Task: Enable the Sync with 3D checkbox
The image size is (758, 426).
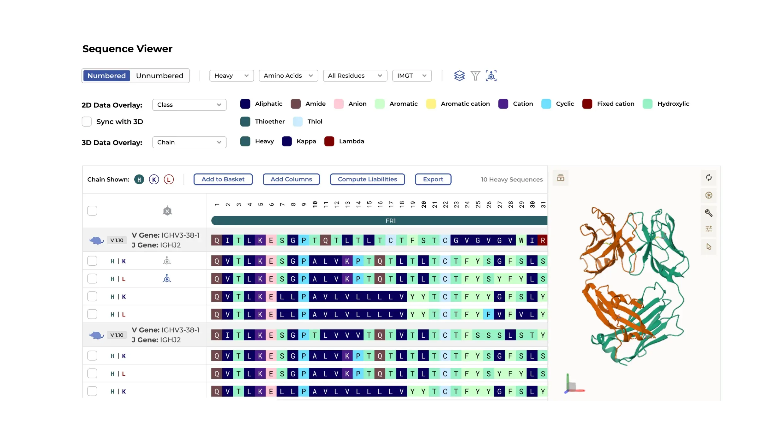Action: 87,121
